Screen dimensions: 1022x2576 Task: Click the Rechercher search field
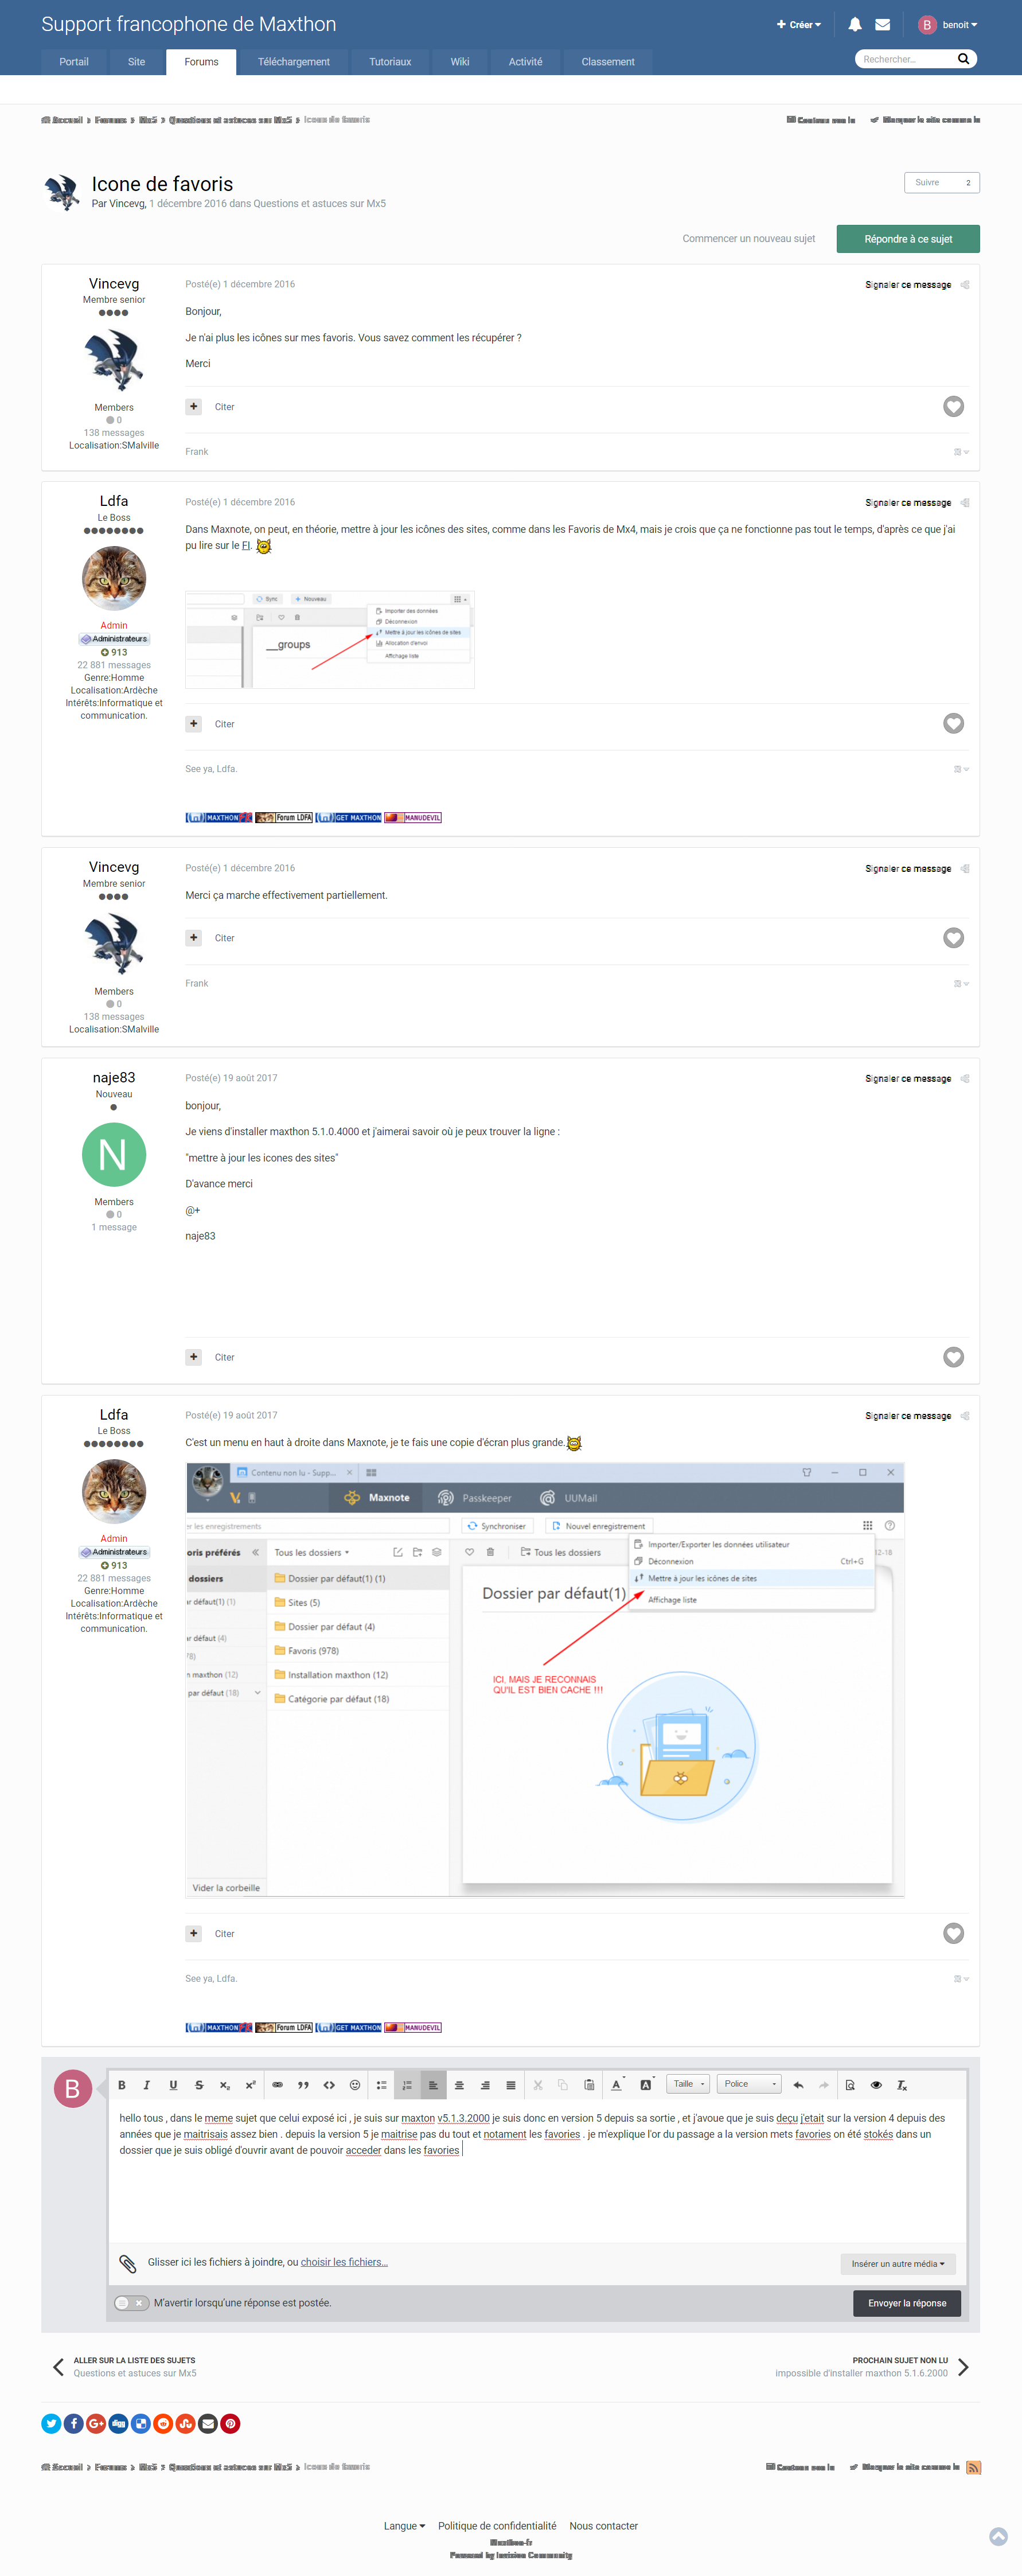(x=905, y=59)
